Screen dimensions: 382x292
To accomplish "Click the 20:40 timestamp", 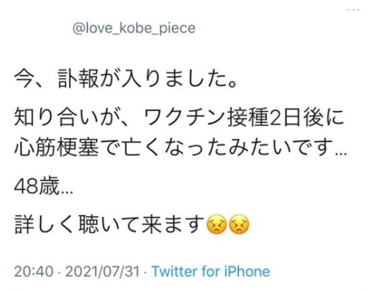I will 34,272.
